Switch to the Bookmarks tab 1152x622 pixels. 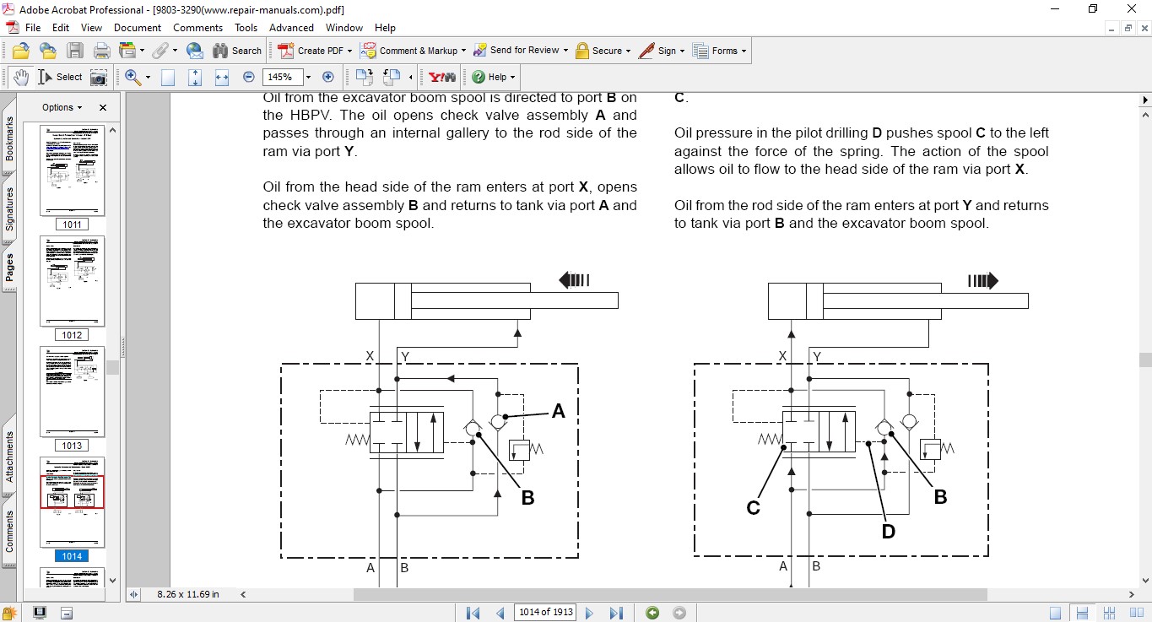tap(9, 138)
